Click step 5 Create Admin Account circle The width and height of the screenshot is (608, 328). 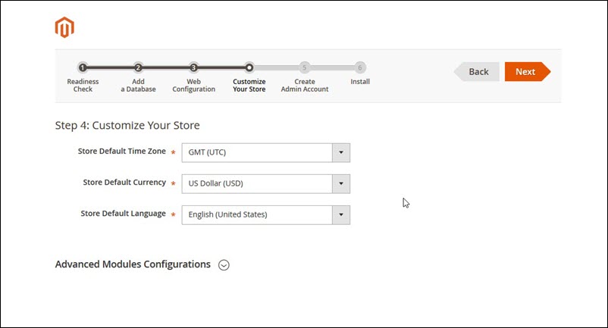coord(305,67)
